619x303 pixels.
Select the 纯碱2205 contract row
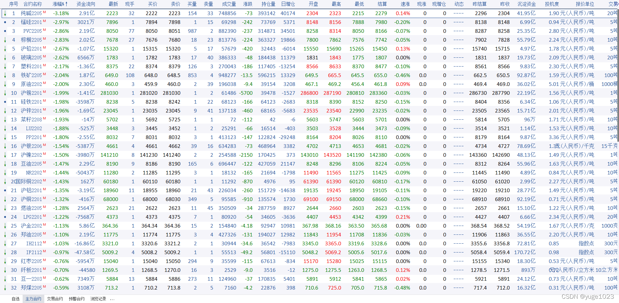point(309,13)
